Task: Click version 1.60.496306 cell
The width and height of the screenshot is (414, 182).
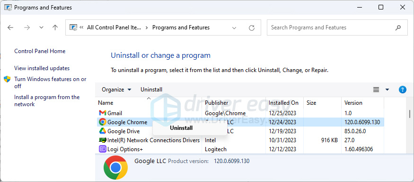Action: click(359, 149)
